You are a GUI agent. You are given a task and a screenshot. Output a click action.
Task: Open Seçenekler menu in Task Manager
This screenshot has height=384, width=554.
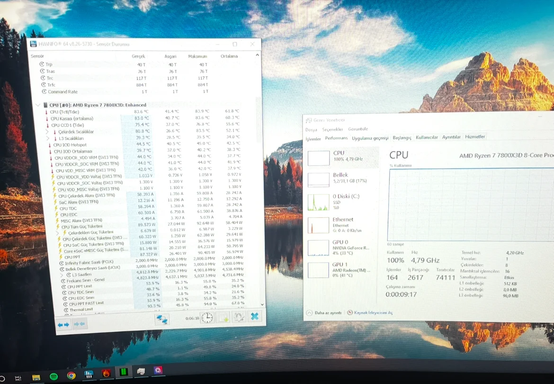332,129
